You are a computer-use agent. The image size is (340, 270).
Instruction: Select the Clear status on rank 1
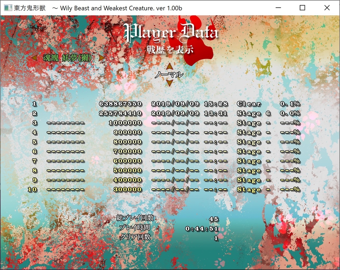click(x=248, y=104)
